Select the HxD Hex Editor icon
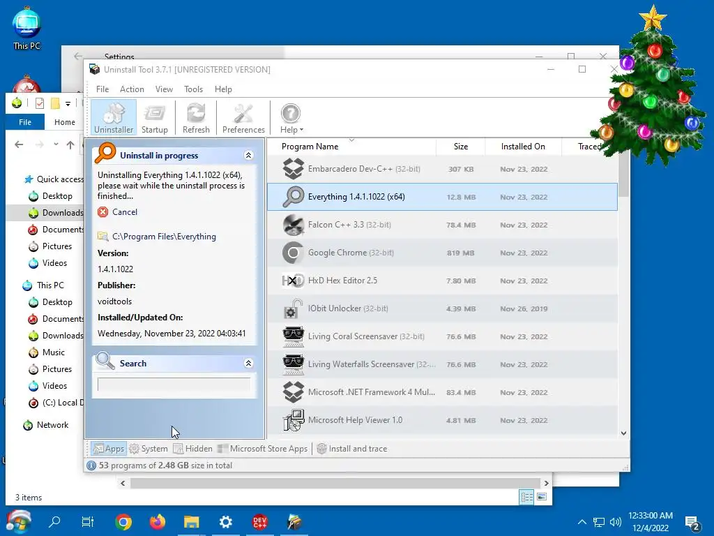714x536 pixels. click(294, 281)
